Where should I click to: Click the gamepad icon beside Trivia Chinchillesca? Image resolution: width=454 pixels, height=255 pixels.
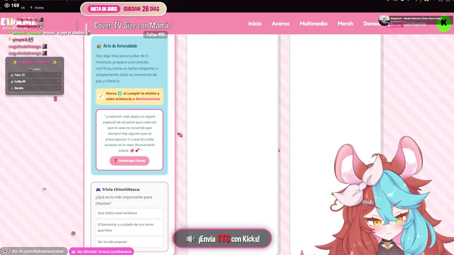(98, 189)
